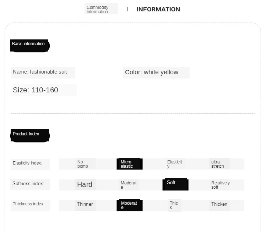Click the INFORMATION heading
The width and height of the screenshot is (266, 232).
tap(158, 9)
